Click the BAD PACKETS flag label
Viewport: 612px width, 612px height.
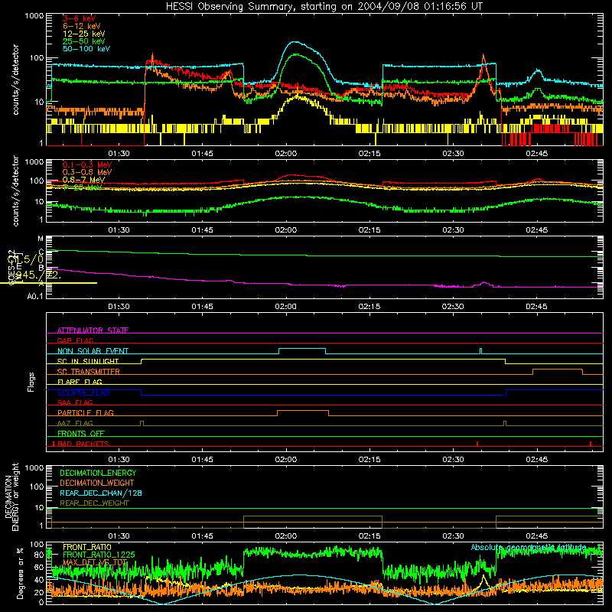(x=83, y=444)
